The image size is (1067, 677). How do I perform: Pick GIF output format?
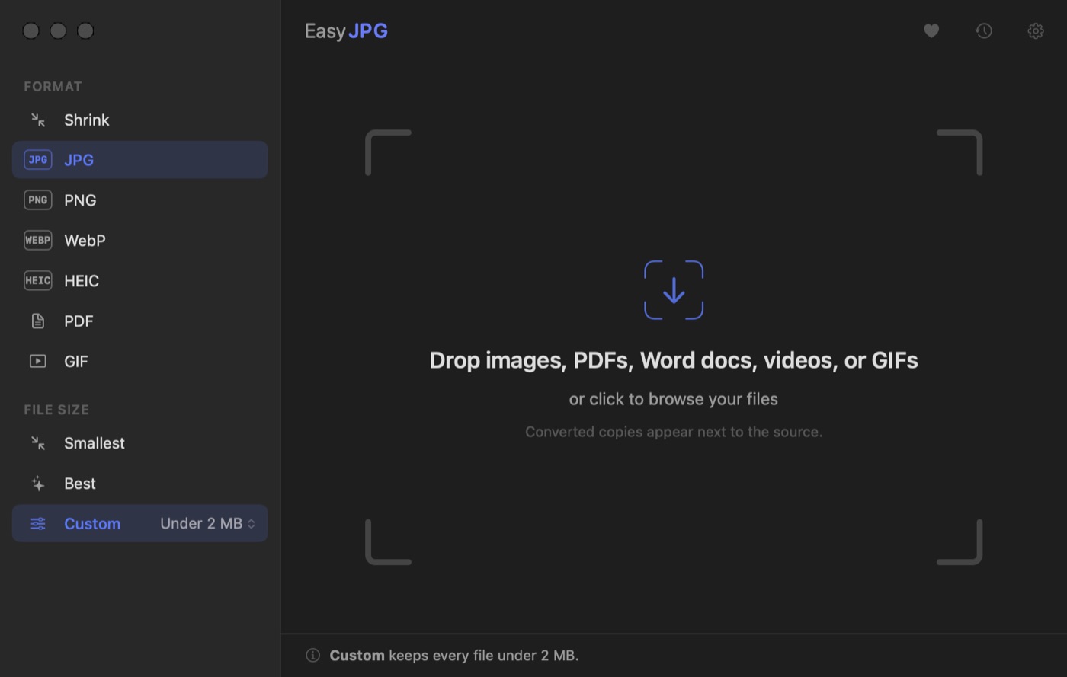pos(139,362)
